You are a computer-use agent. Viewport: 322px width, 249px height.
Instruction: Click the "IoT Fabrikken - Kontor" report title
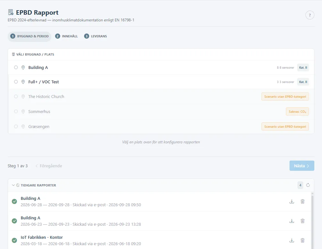tap(42, 237)
